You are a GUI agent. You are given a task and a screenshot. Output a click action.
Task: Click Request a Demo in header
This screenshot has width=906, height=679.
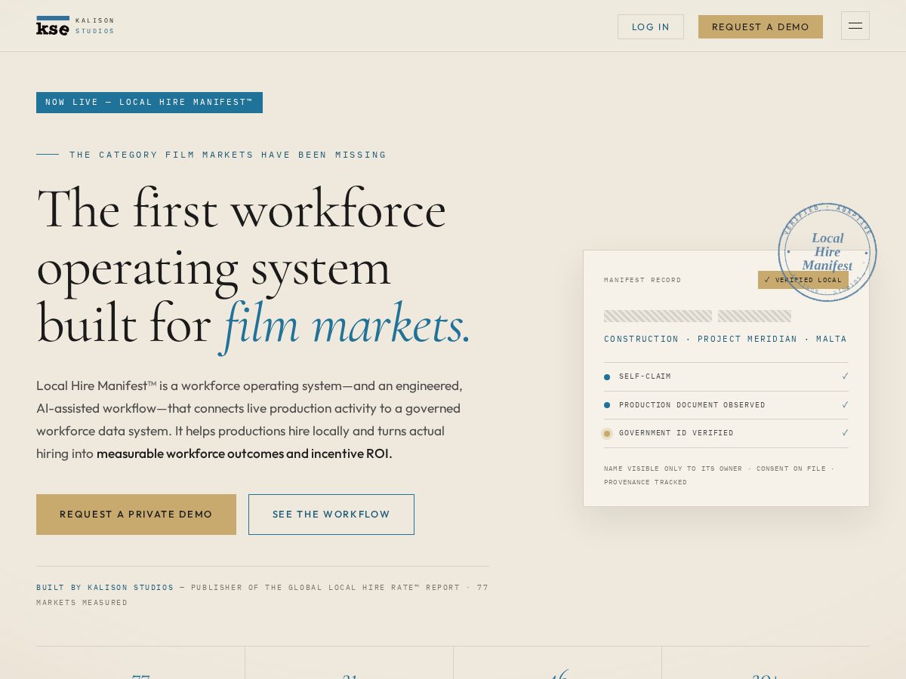click(760, 27)
